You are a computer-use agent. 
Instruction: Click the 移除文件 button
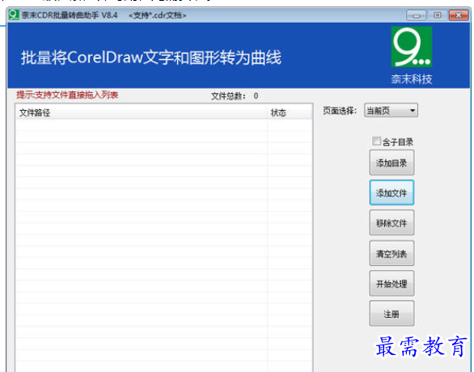tap(391, 223)
